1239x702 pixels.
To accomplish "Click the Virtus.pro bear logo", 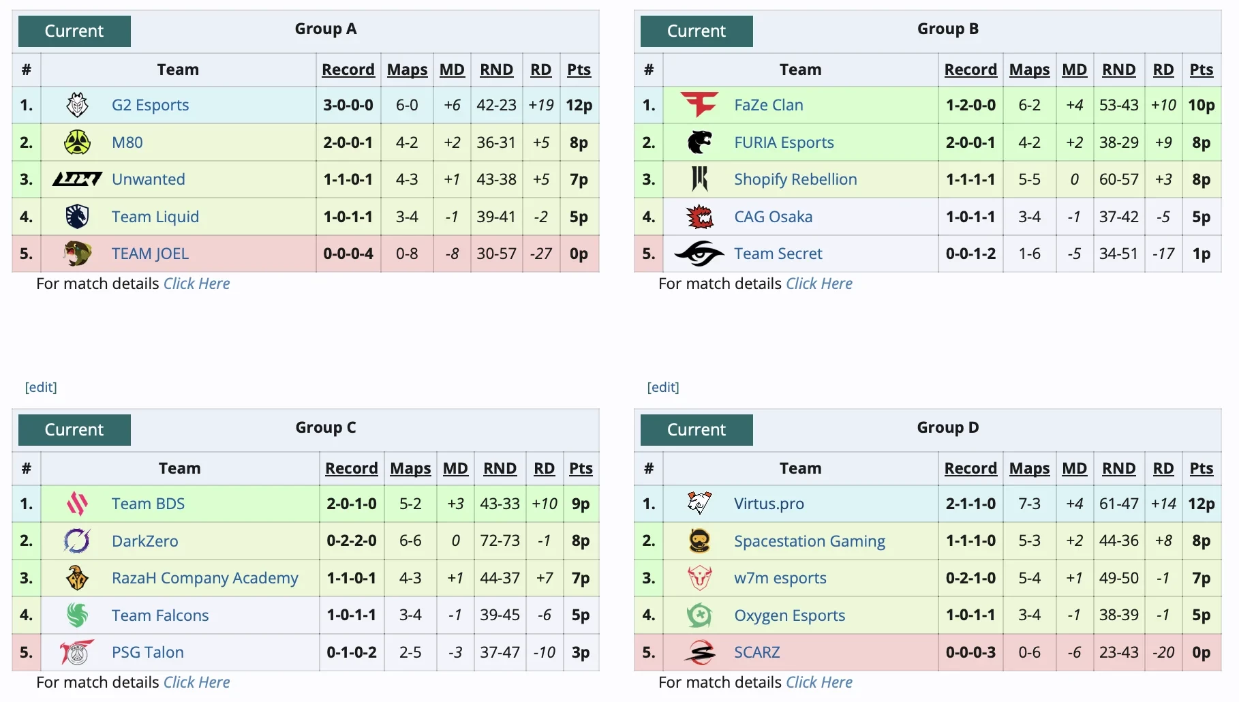I will point(699,504).
